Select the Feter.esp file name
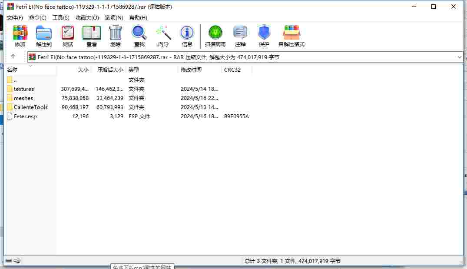 coord(25,116)
